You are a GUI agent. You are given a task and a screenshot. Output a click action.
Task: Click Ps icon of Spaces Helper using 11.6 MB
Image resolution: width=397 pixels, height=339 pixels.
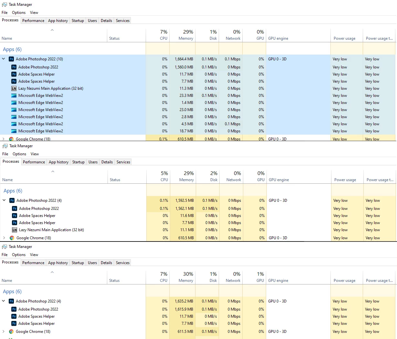[x=15, y=216]
